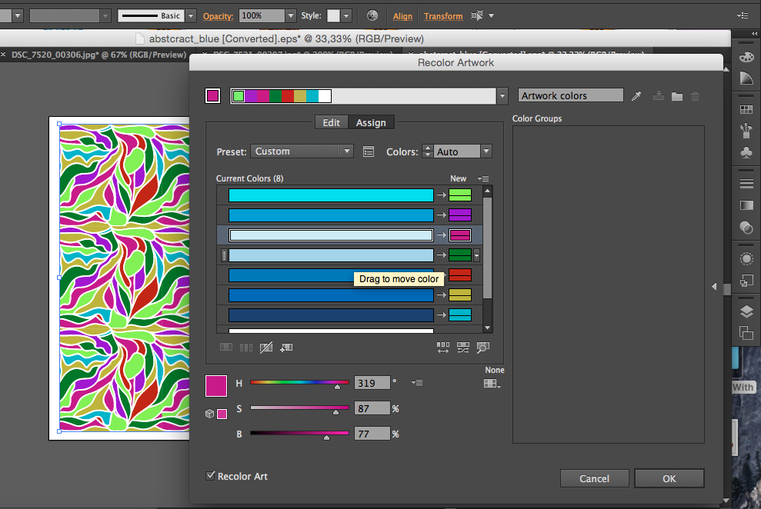The image size is (761, 509).
Task: Click the Recolor Artwork wheel icon in control bar
Action: 372,15
